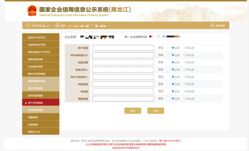Open 党建信息 in the sidebar
Viewport: 249px width, 151px height.
[41, 117]
